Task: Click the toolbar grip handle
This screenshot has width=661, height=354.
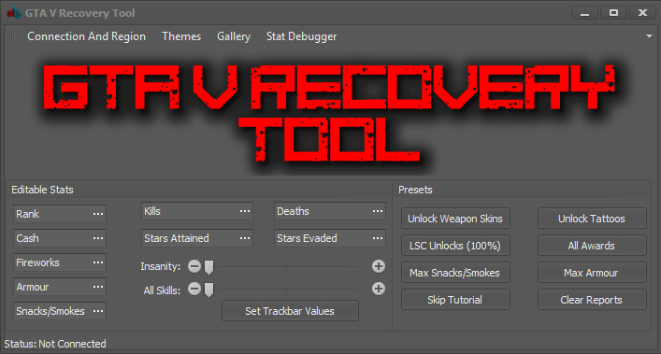Action: point(12,36)
